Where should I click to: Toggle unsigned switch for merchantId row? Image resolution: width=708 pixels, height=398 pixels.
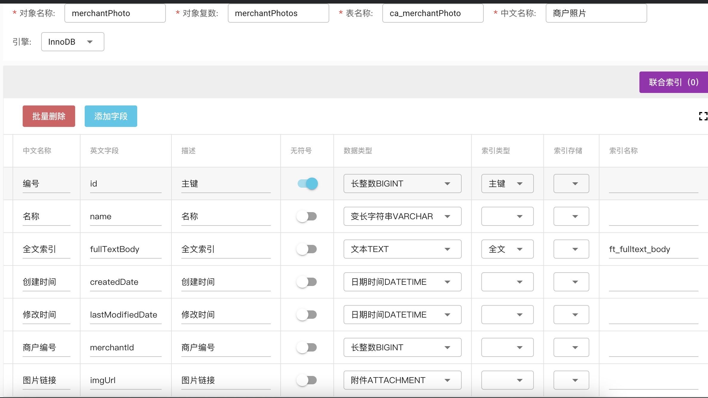pos(307,347)
